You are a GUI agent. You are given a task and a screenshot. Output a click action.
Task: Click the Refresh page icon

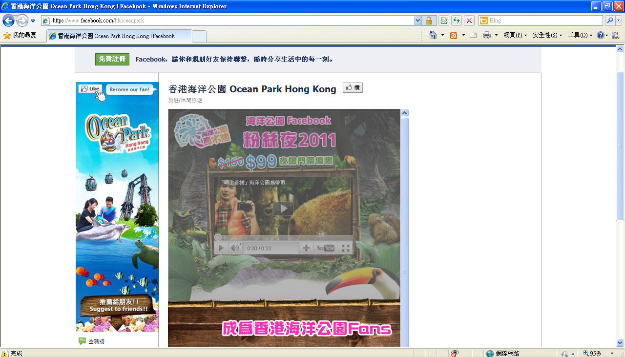pyautogui.click(x=456, y=21)
